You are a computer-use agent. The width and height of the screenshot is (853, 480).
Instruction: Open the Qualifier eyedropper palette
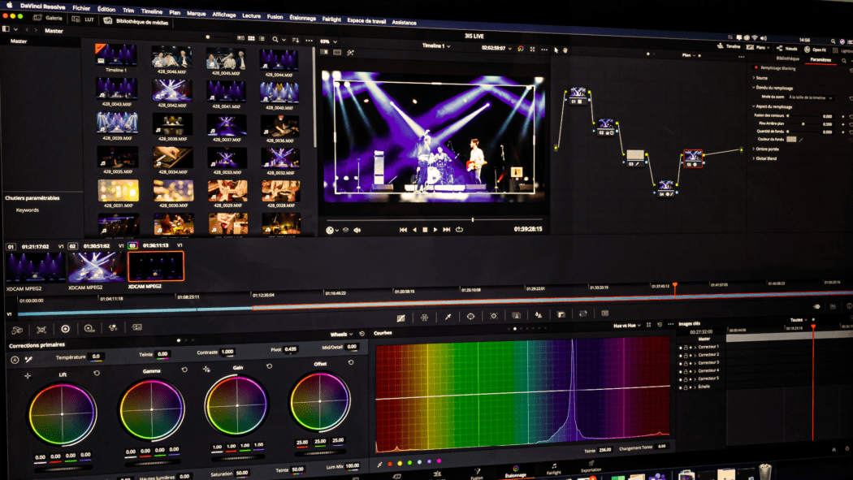pos(448,317)
